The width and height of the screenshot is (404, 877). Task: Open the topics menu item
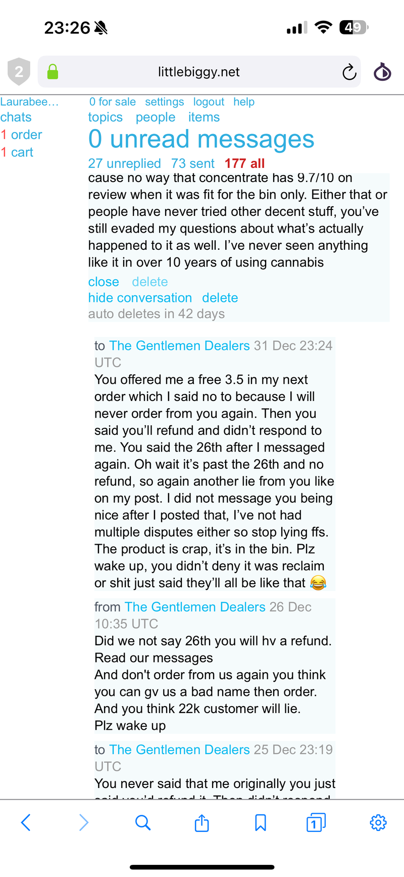pyautogui.click(x=105, y=117)
